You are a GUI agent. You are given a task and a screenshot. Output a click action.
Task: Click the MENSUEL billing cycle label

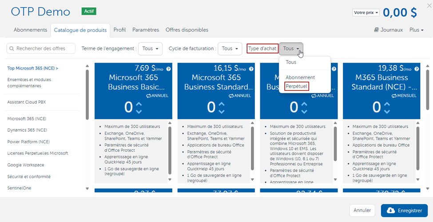tap(404, 96)
